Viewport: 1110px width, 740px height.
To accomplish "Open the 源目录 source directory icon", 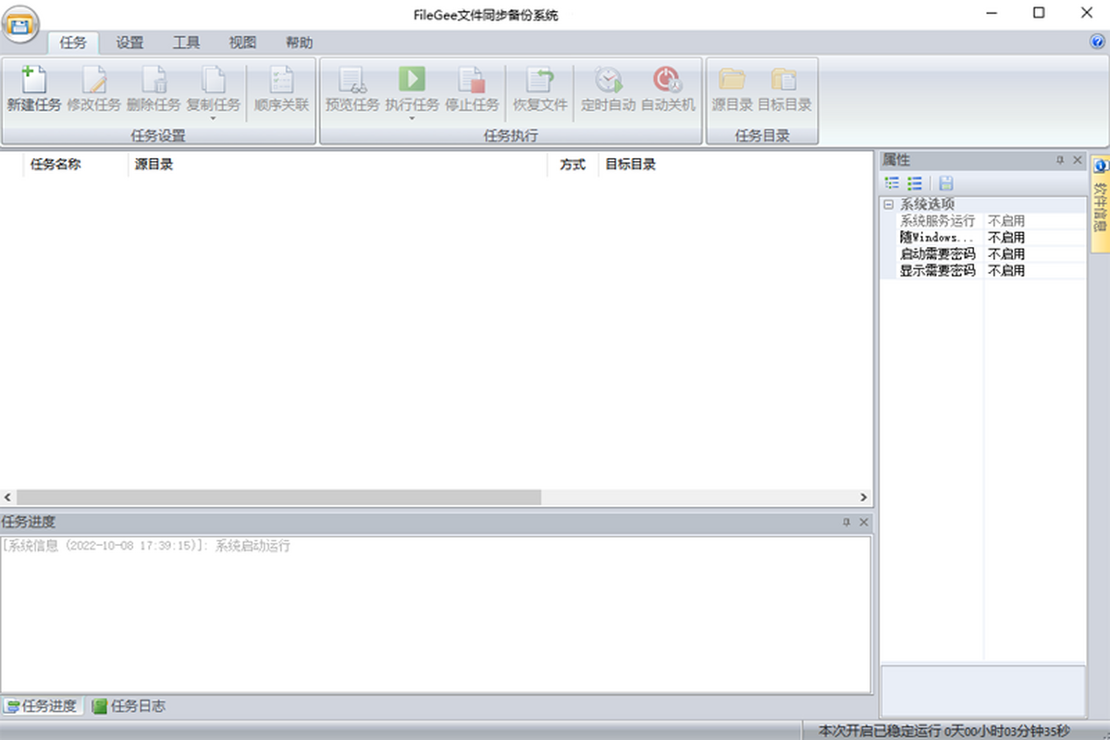I will tap(731, 88).
